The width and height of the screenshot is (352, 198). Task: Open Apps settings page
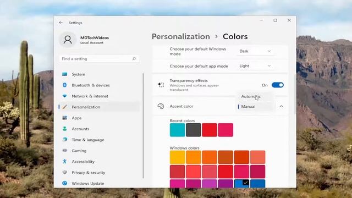click(99, 118)
